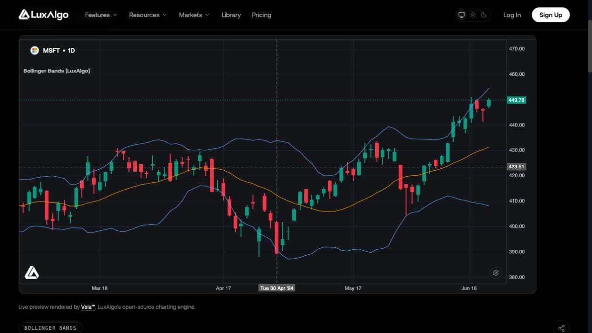592x333 pixels.
Task: Switch to light theme sun icon
Action: pyautogui.click(x=472, y=15)
